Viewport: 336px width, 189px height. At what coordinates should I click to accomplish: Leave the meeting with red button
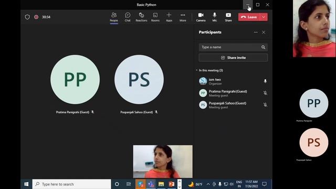point(249,17)
